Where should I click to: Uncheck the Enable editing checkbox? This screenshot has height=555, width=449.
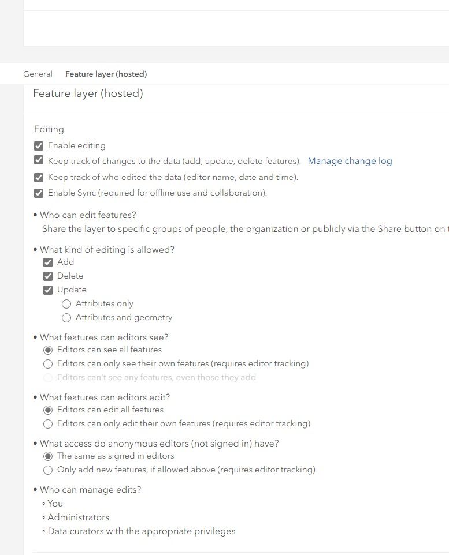[39, 146]
